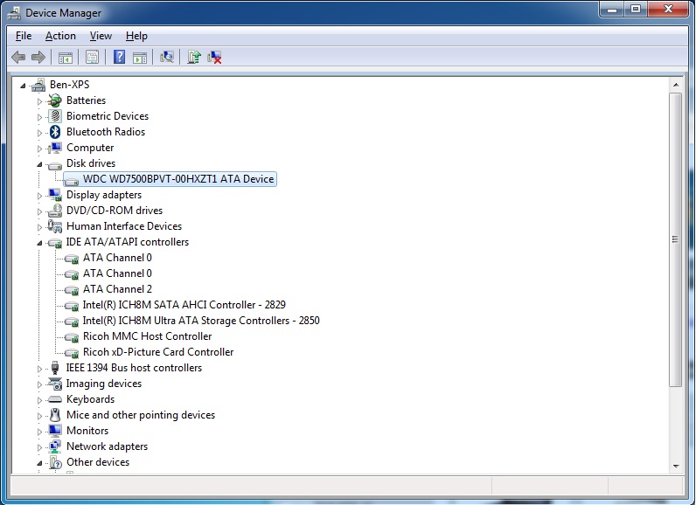Click the vertical scrollbar thumb
This screenshot has width=696, height=505.
(676, 239)
